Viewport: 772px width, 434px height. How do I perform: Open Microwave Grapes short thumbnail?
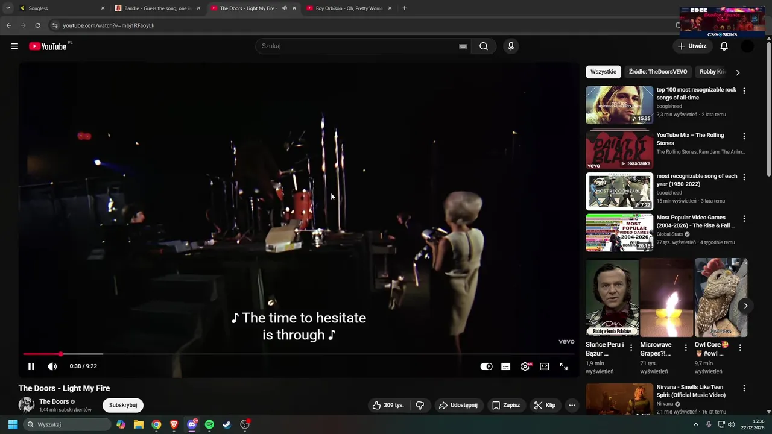coord(666,298)
